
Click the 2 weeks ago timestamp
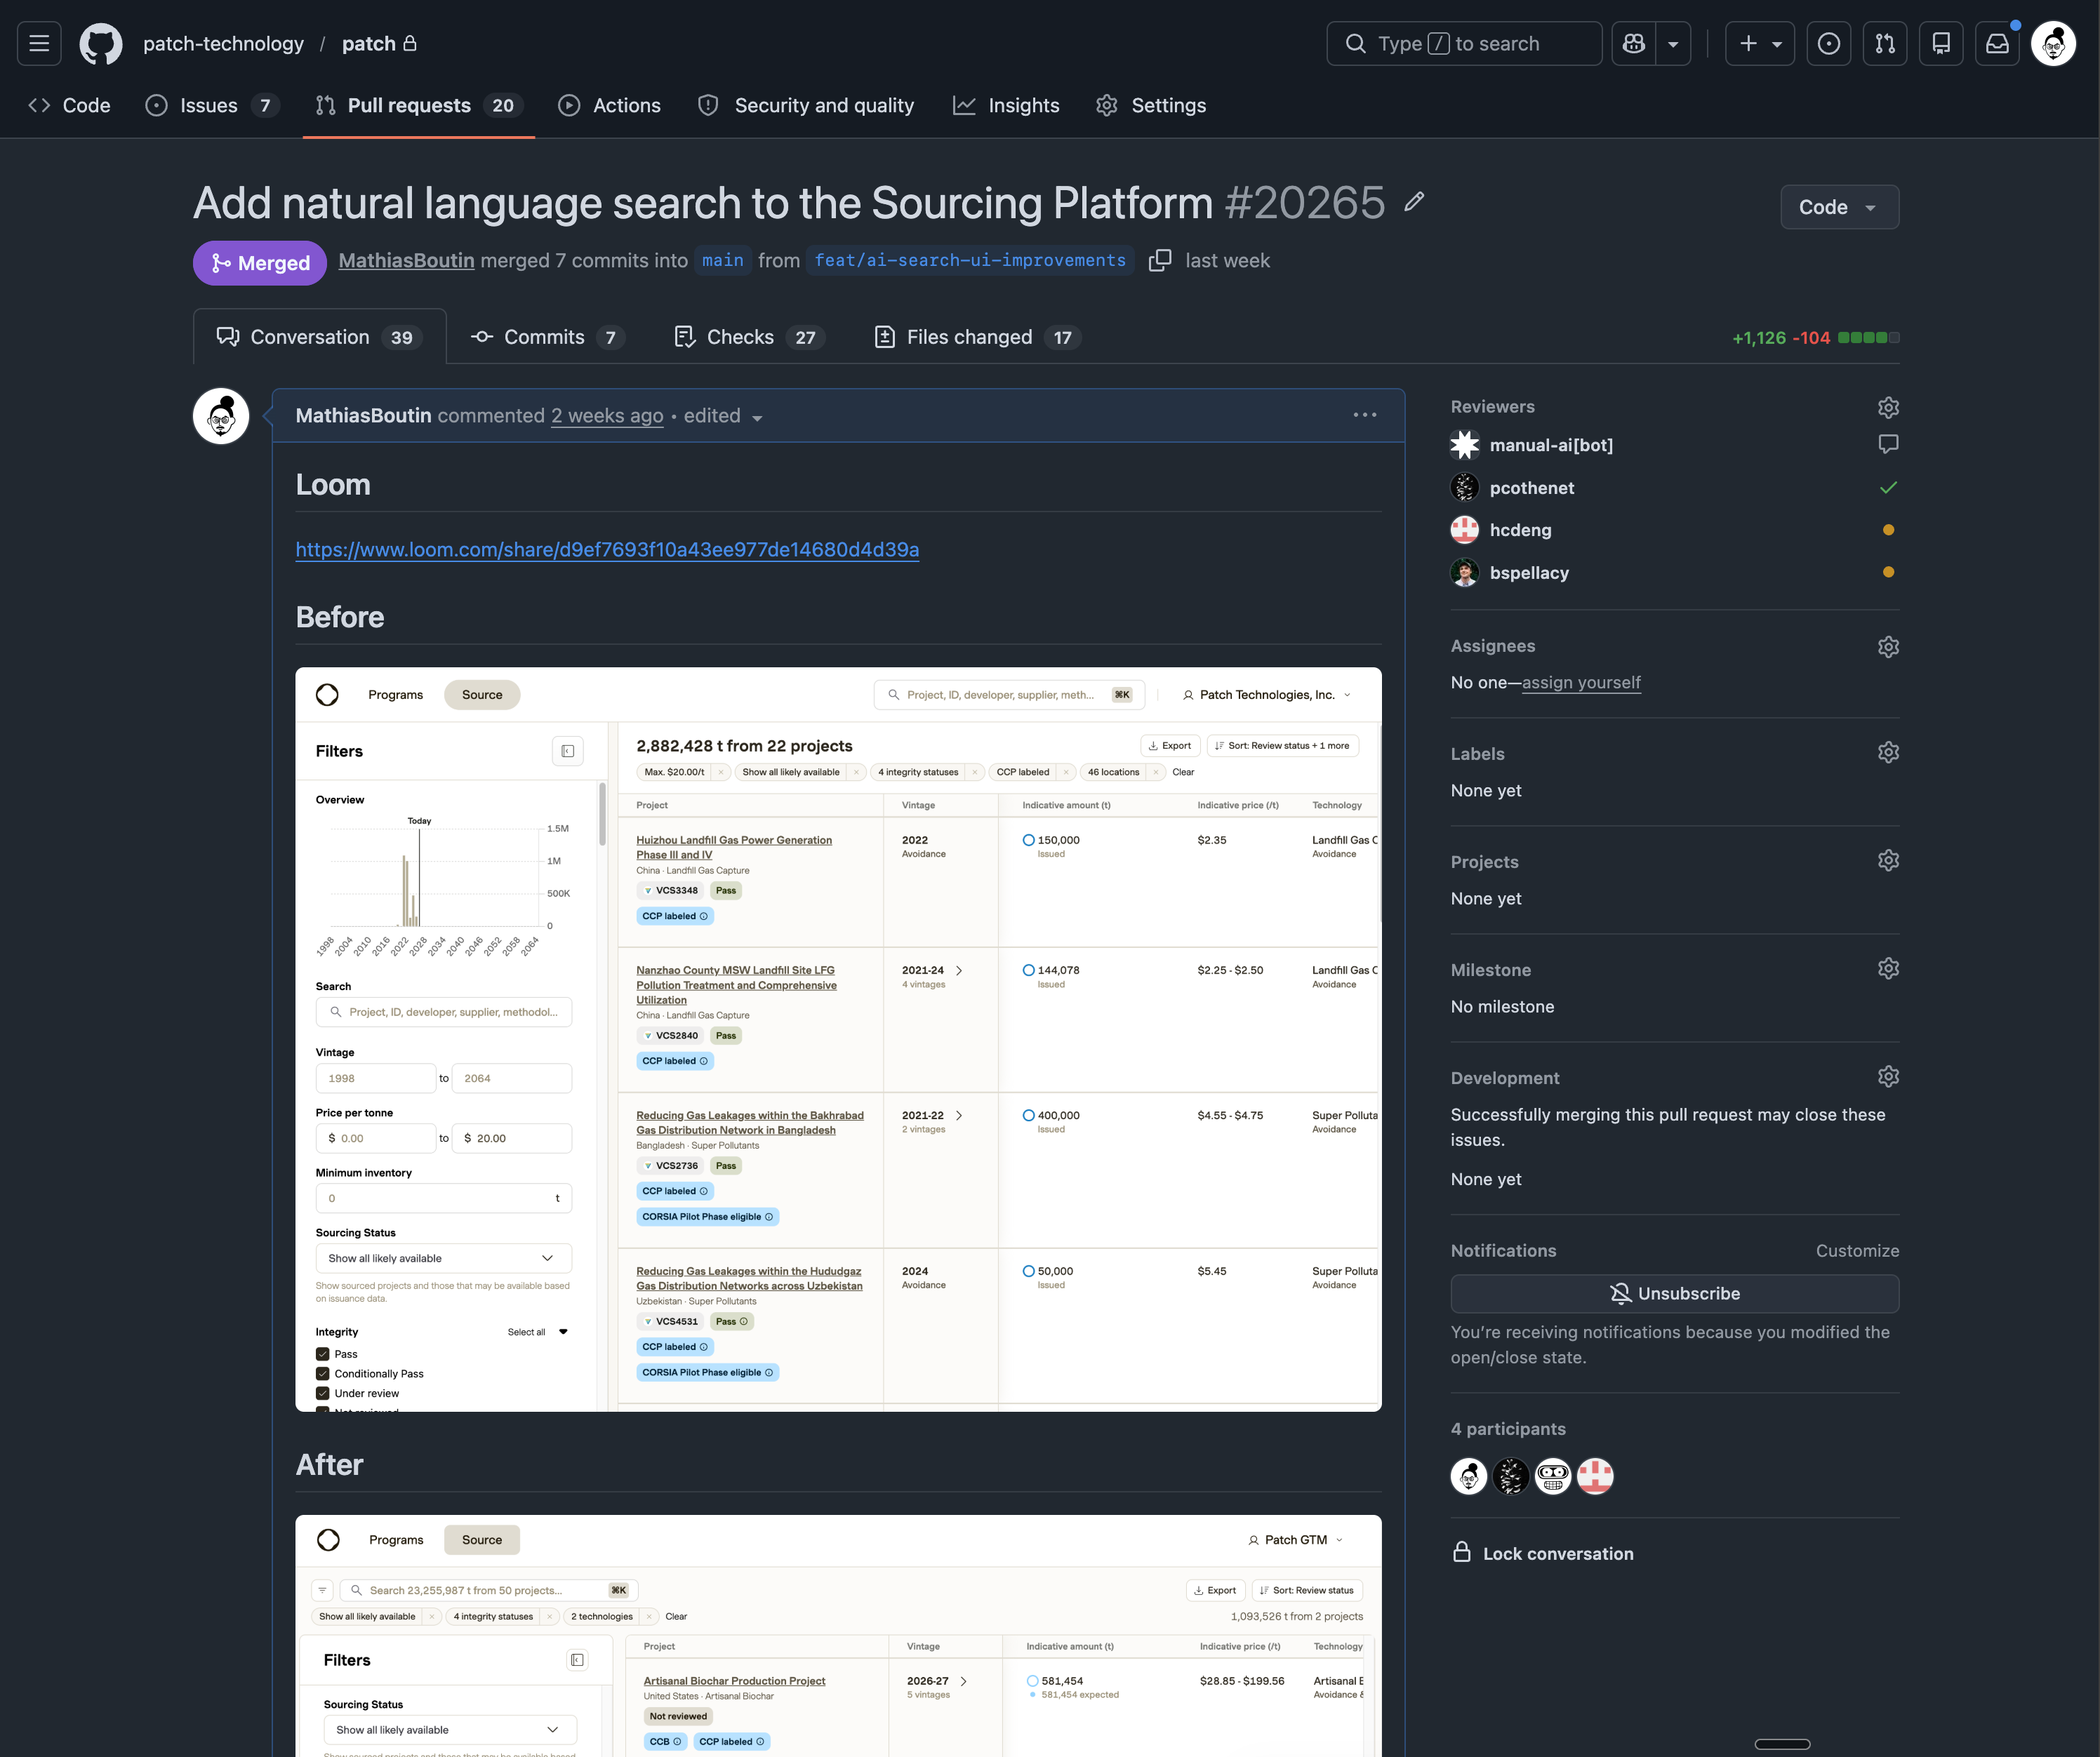click(607, 416)
